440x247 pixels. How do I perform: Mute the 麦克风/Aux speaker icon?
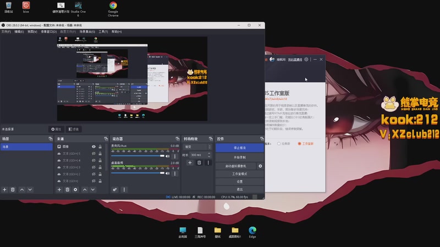[x=168, y=156]
